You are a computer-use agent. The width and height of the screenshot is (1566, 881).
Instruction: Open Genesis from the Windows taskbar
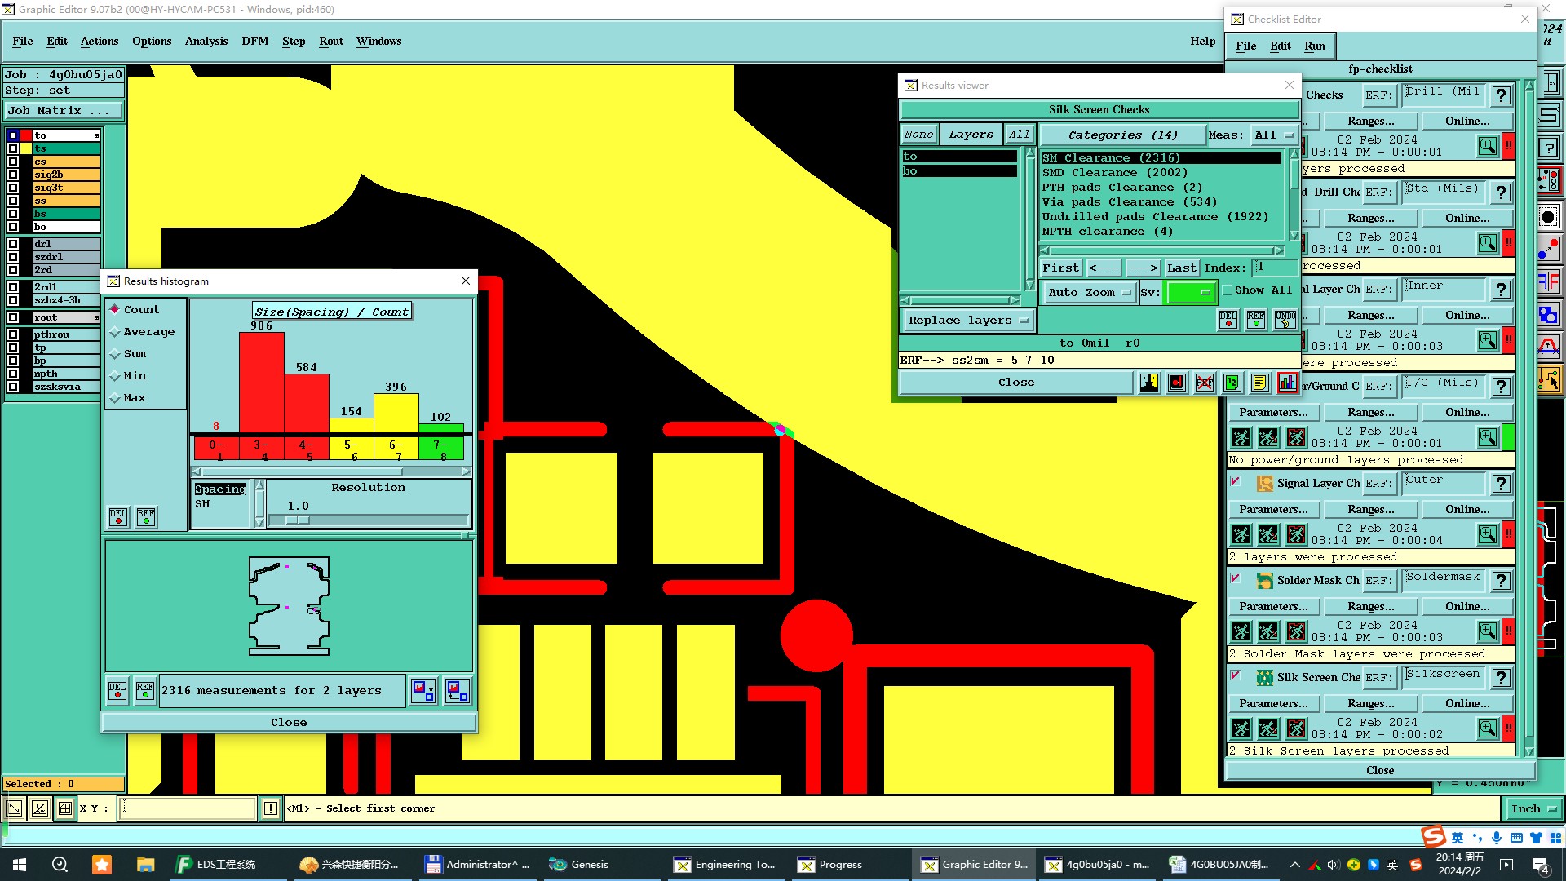point(579,865)
